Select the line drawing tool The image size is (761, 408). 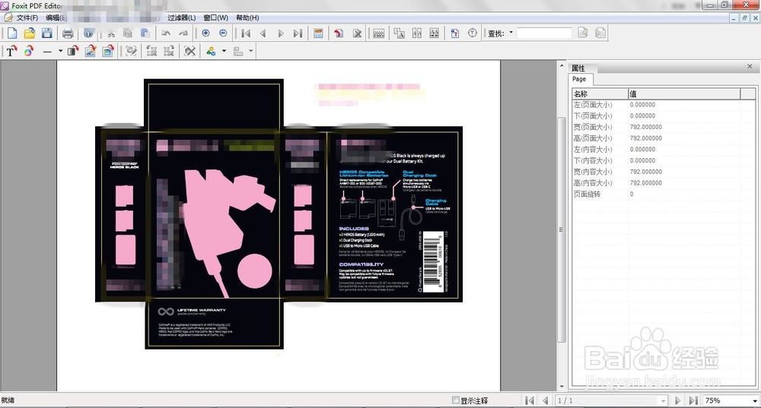(x=47, y=51)
